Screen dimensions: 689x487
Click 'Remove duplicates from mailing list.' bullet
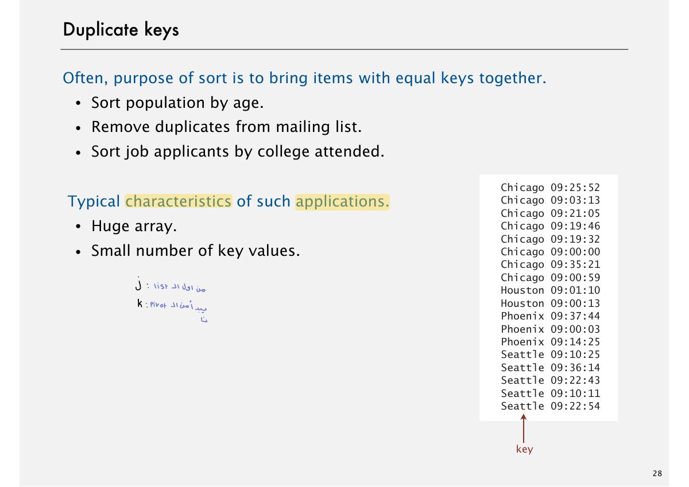click(226, 127)
